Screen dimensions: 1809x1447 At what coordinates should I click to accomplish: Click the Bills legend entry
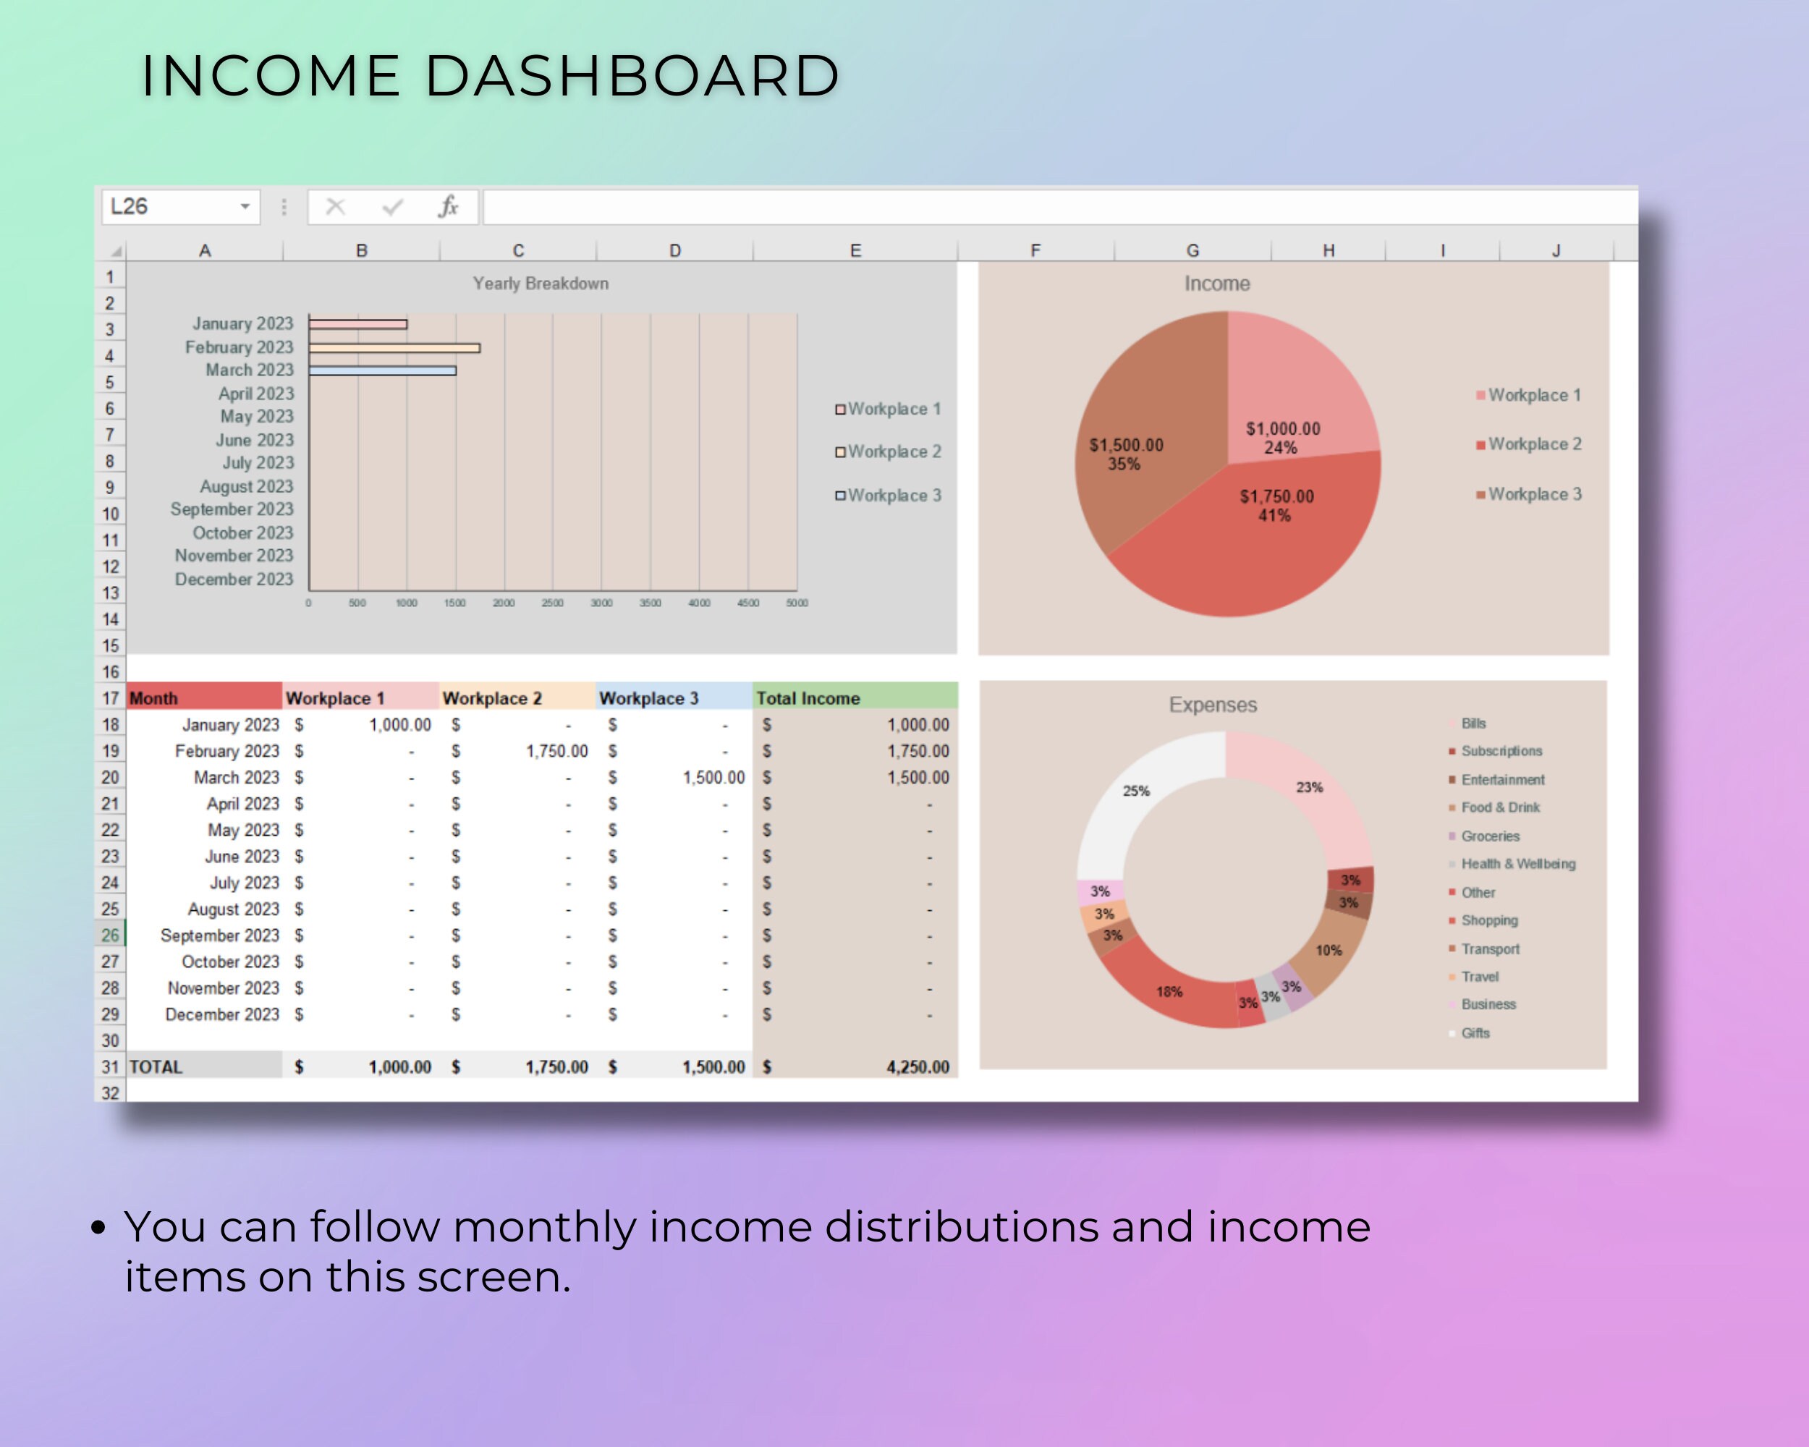1467,723
